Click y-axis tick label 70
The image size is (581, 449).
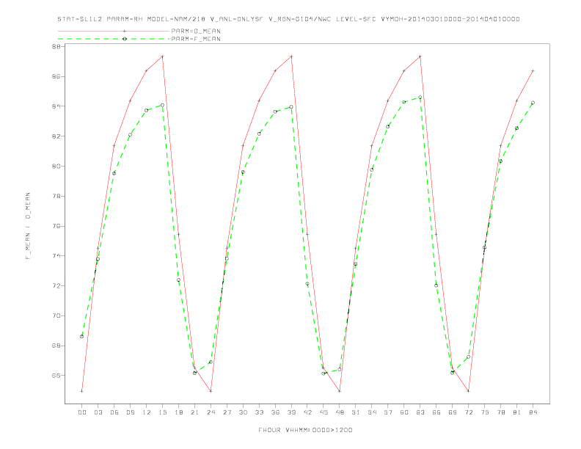pos(56,316)
